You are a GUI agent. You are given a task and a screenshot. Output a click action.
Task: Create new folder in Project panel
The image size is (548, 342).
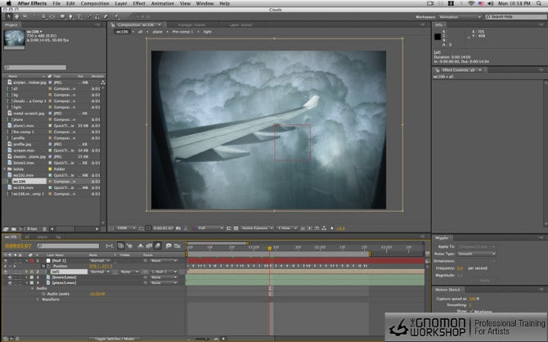(x=14, y=229)
